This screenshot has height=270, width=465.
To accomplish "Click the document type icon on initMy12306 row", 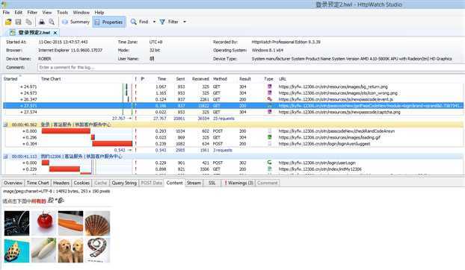I will tap(270, 169).
